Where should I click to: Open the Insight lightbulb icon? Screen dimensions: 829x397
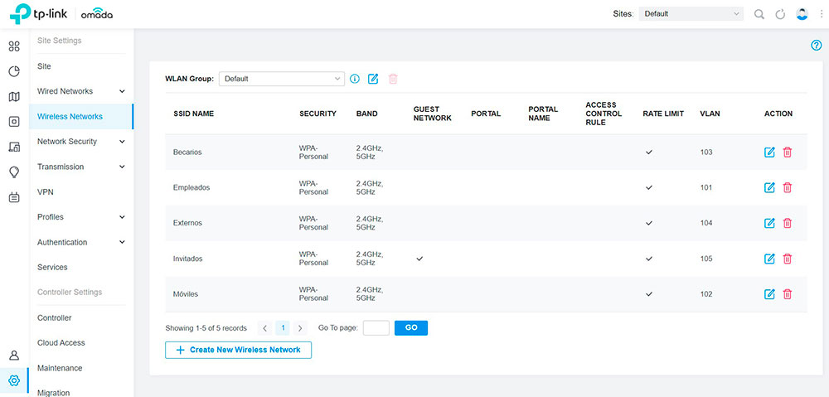click(14, 172)
